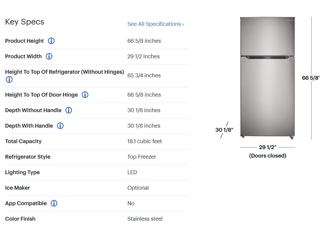Click the (Doors closed) caption
Image resolution: width=320 pixels, height=240 pixels.
coord(268,156)
